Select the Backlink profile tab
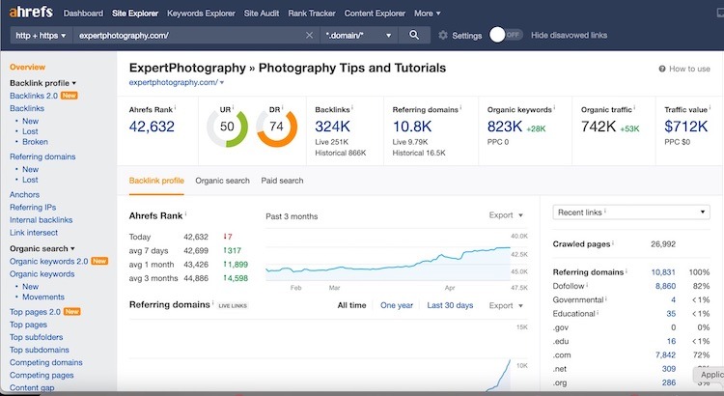The height and width of the screenshot is (396, 724). click(x=156, y=181)
